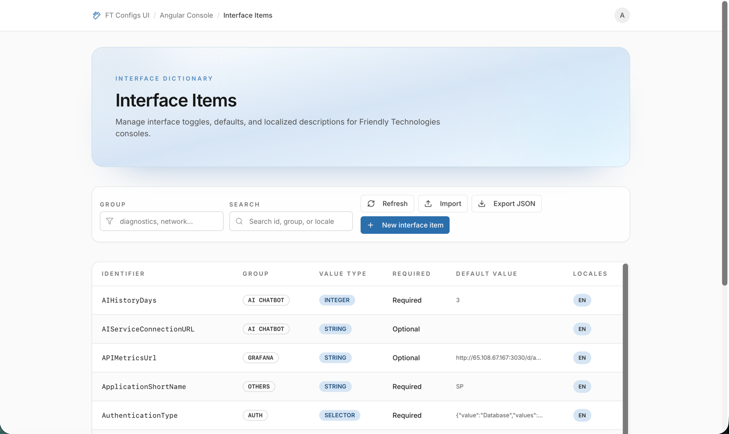The image size is (729, 434).
Task: Click the Database JSON default value
Action: pos(499,415)
